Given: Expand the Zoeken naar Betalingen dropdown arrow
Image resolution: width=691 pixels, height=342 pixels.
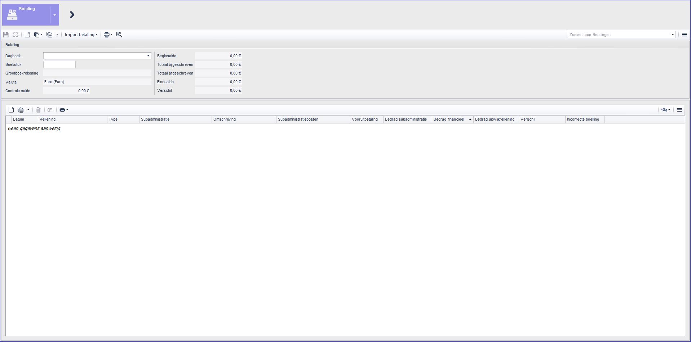Looking at the screenshot, I should pyautogui.click(x=673, y=35).
